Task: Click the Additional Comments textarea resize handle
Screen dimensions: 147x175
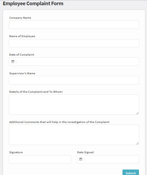Action: (x=137, y=143)
